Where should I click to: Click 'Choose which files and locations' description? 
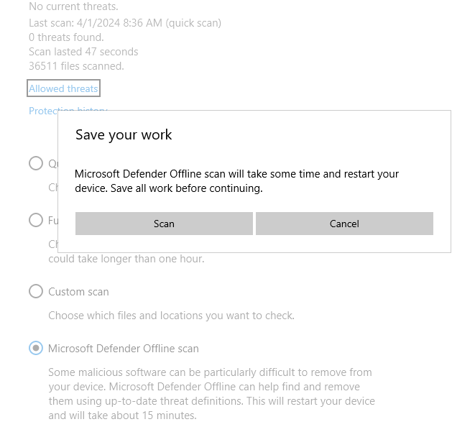pos(172,316)
